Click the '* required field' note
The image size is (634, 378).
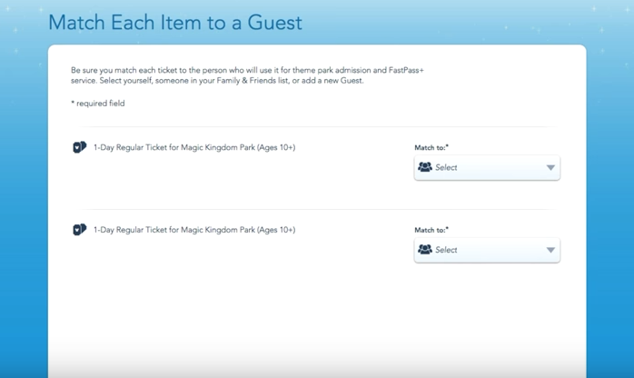coord(98,104)
